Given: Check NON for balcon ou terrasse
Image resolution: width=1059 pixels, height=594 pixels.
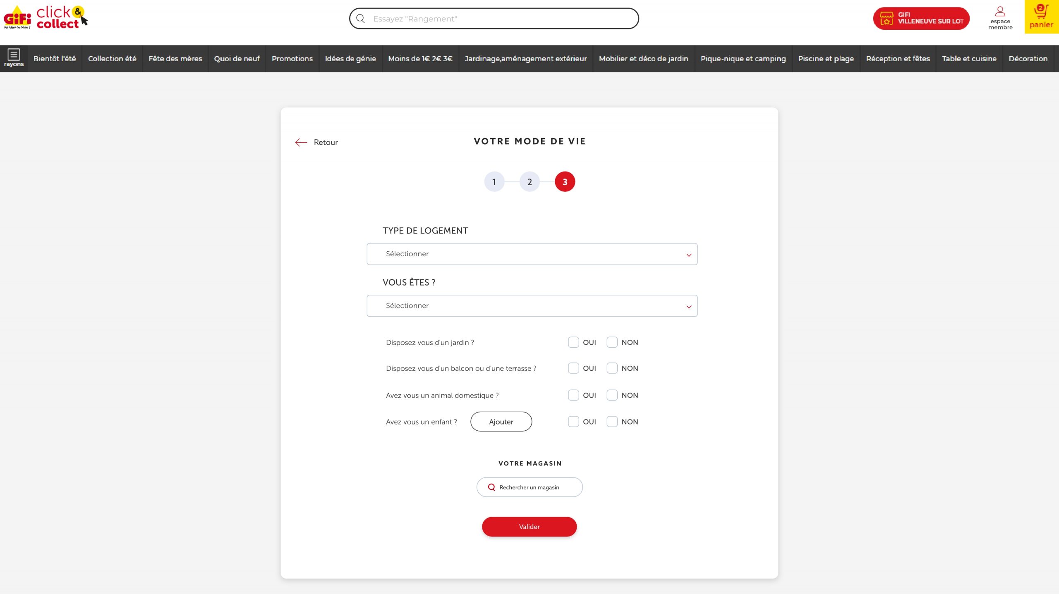Looking at the screenshot, I should pyautogui.click(x=612, y=368).
